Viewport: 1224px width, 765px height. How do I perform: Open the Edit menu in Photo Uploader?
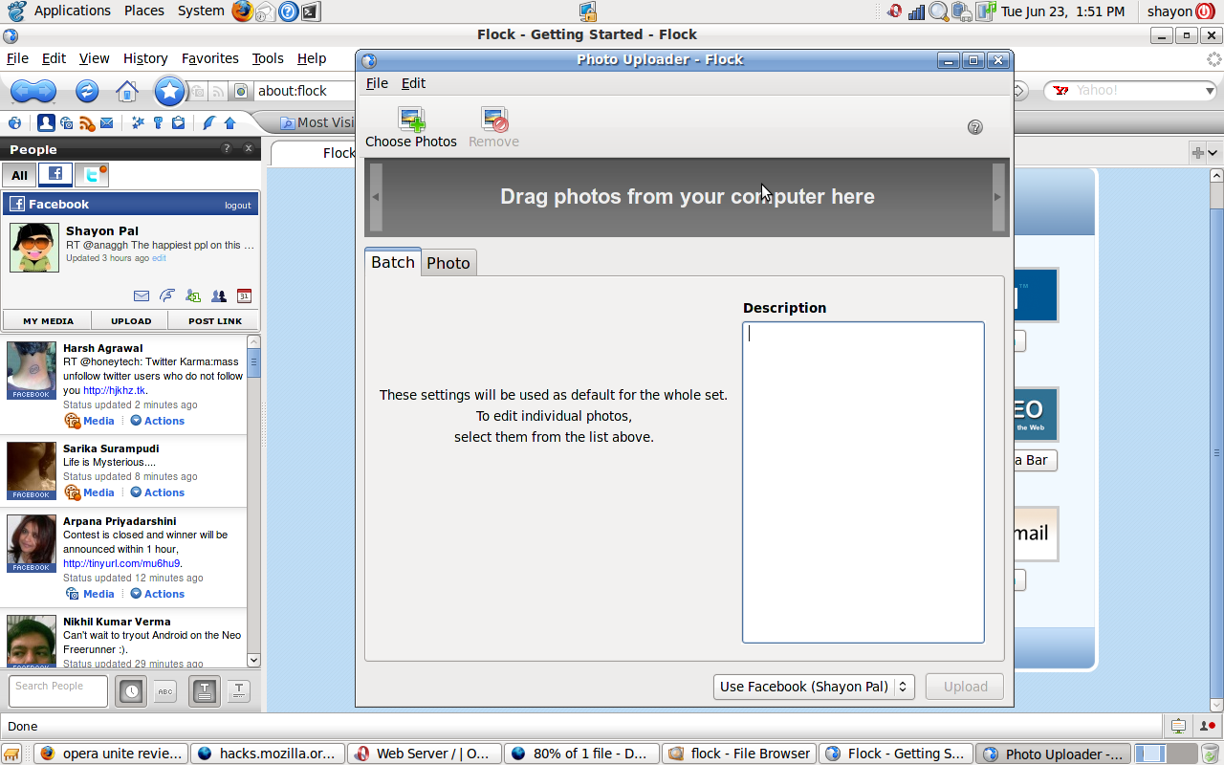point(413,83)
